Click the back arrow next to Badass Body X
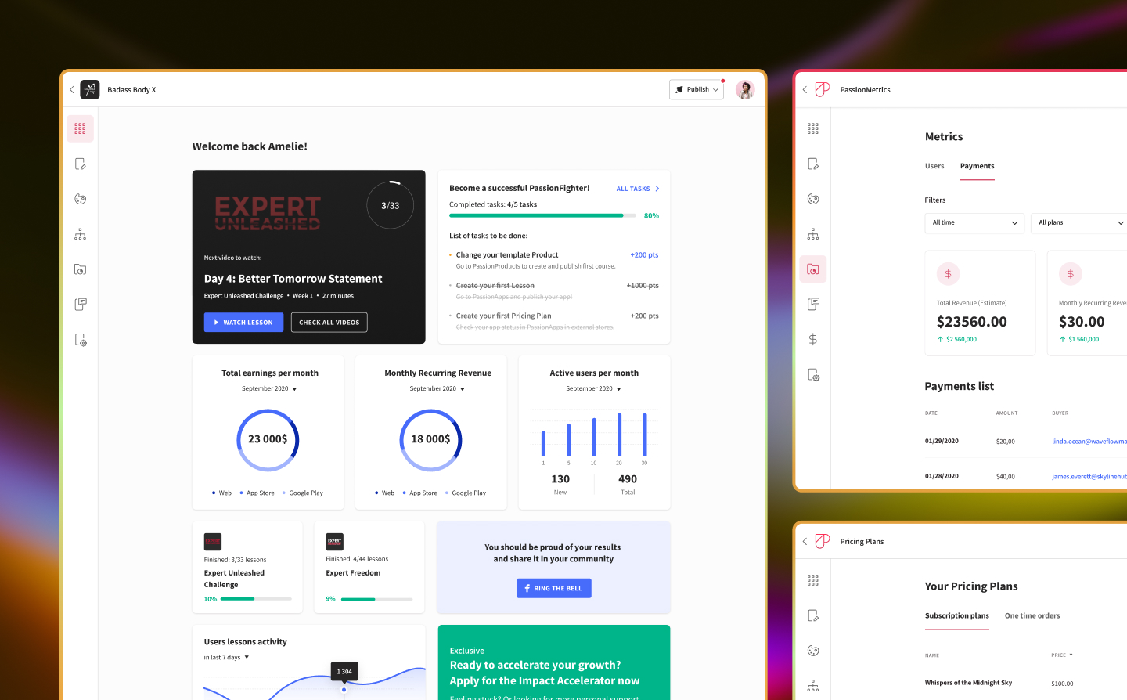Screen dimensions: 1127x700 (x=72, y=90)
